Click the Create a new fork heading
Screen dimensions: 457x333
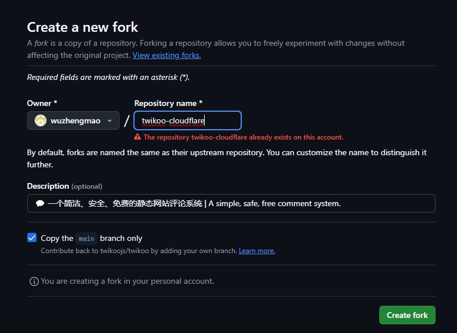pos(82,27)
